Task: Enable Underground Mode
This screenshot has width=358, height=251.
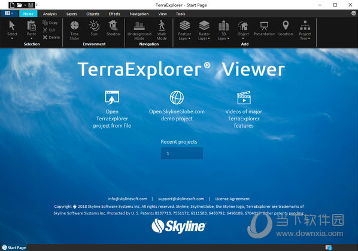Action: (139, 31)
